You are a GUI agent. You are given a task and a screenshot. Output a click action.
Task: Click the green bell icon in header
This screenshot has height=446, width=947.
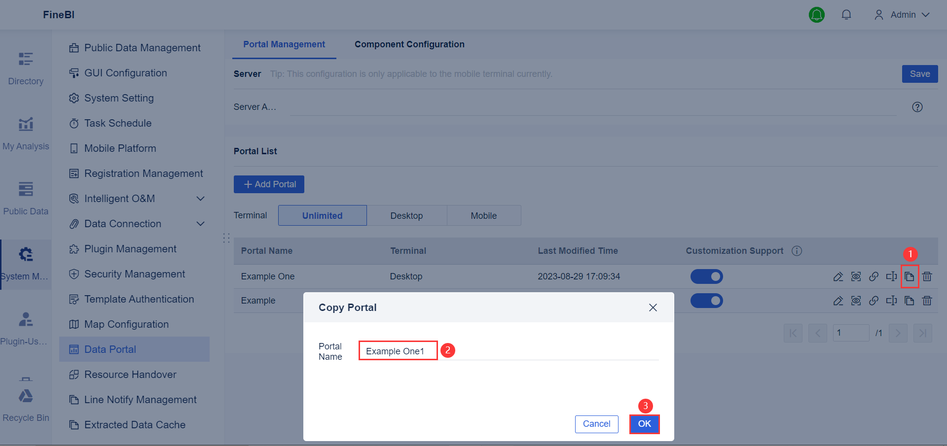tap(817, 15)
